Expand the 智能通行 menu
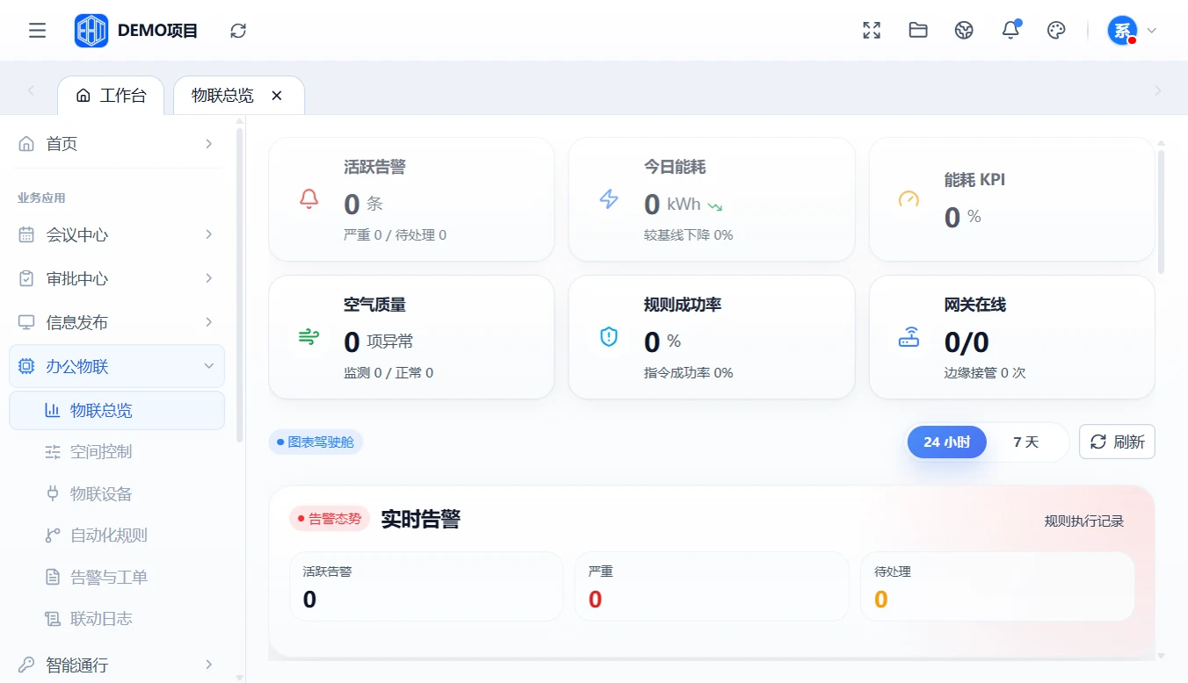This screenshot has height=683, width=1188. tap(116, 665)
